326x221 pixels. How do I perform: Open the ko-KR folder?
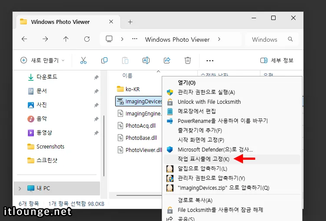click(132, 89)
